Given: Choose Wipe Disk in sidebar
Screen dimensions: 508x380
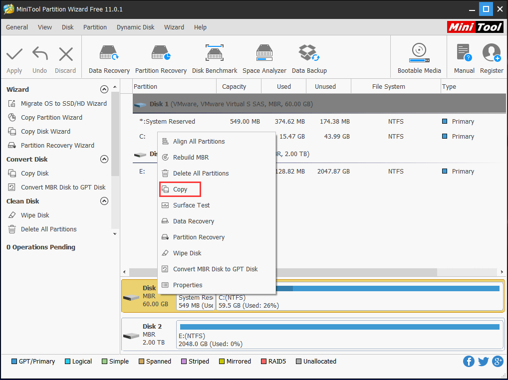Looking at the screenshot, I should tap(28, 215).
